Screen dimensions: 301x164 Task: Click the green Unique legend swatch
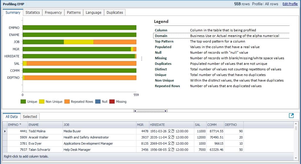[23, 102]
